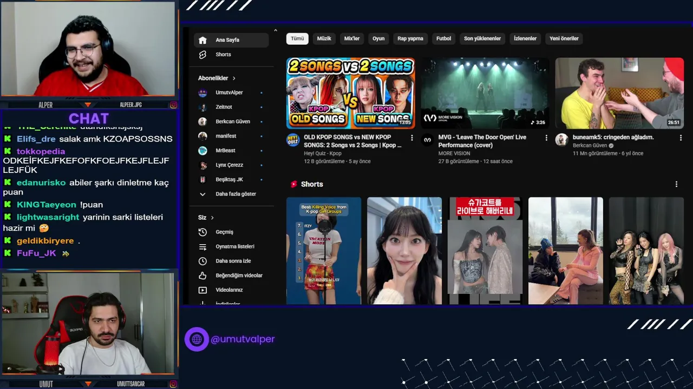This screenshot has width=693, height=389.
Task: Click the red Shorts logo beside heading
Action: click(x=293, y=184)
